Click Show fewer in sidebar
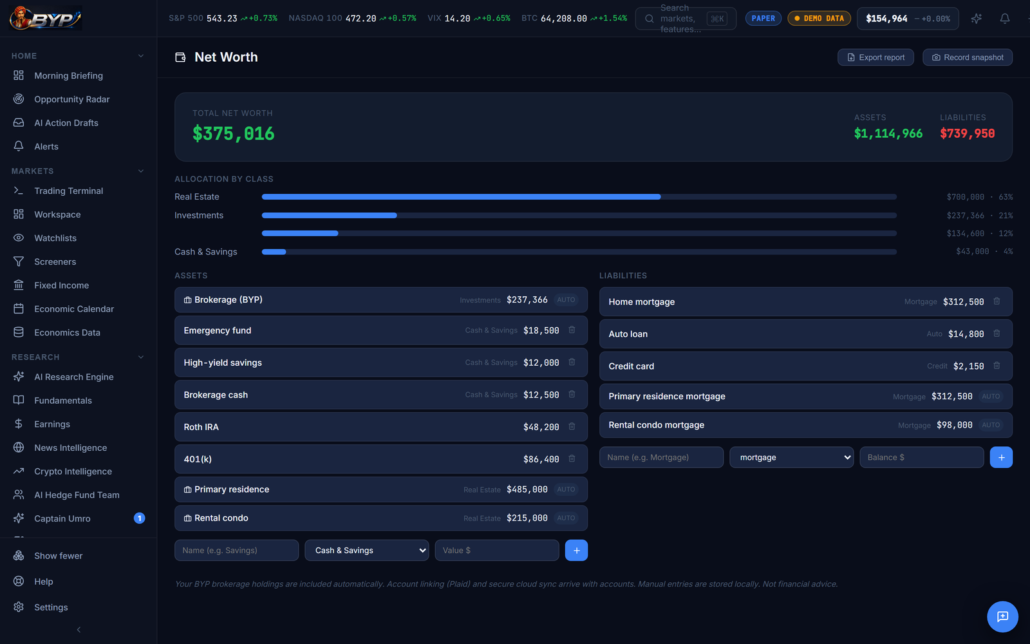This screenshot has width=1030, height=644. [58, 556]
